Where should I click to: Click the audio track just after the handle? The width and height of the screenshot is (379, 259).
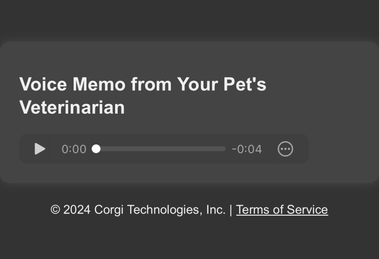105,149
